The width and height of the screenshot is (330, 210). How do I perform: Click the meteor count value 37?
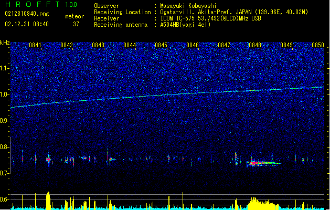pos(76,24)
